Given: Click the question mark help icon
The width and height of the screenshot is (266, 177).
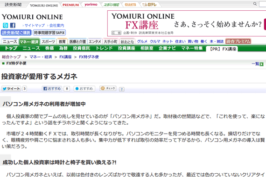Looking at the screenshot, I should (x=122, y=89).
